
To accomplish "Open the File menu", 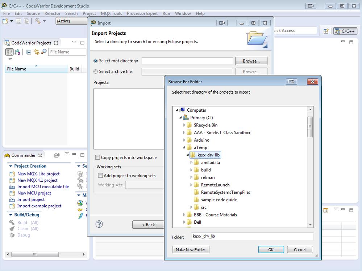I will 7,13.
